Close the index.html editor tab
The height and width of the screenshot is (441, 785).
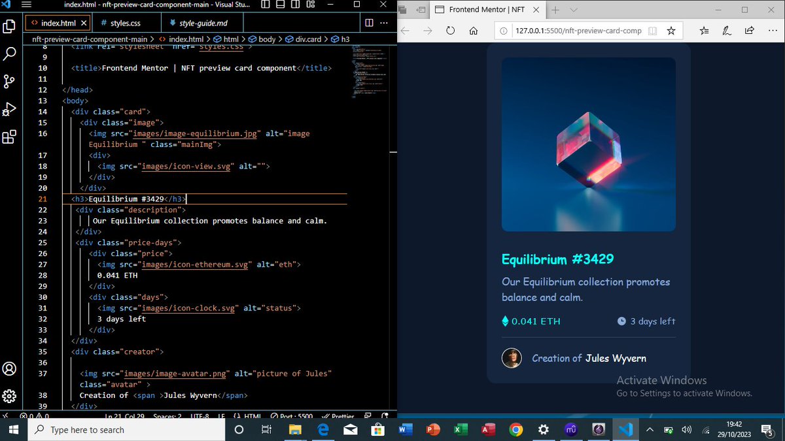83,23
